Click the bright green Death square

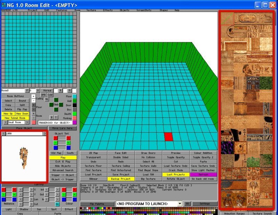74,114
